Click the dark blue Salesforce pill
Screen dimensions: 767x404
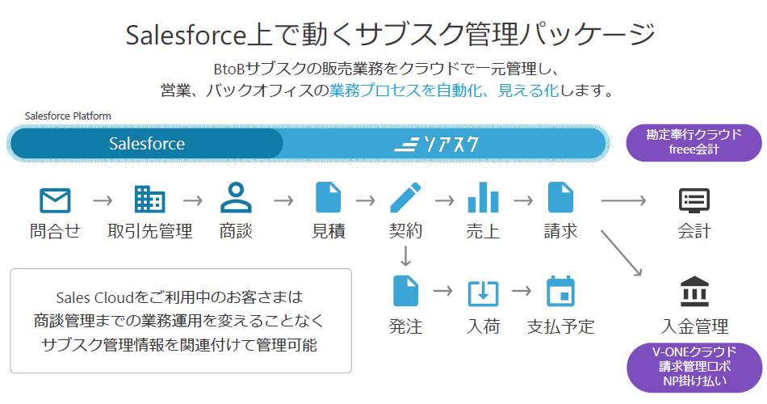pos(147,144)
